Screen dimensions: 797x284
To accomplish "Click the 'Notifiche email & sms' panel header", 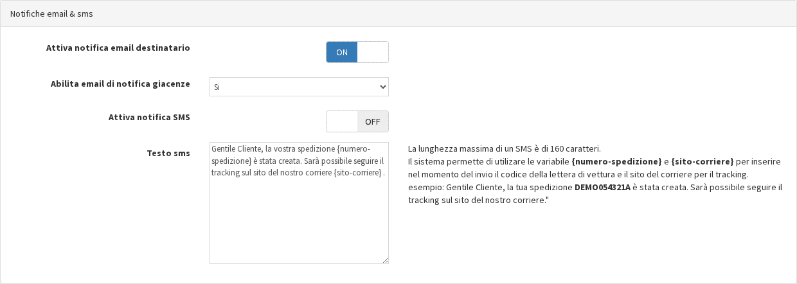I will (398, 13).
